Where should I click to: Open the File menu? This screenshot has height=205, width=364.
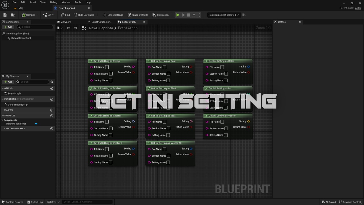pos(15,2)
